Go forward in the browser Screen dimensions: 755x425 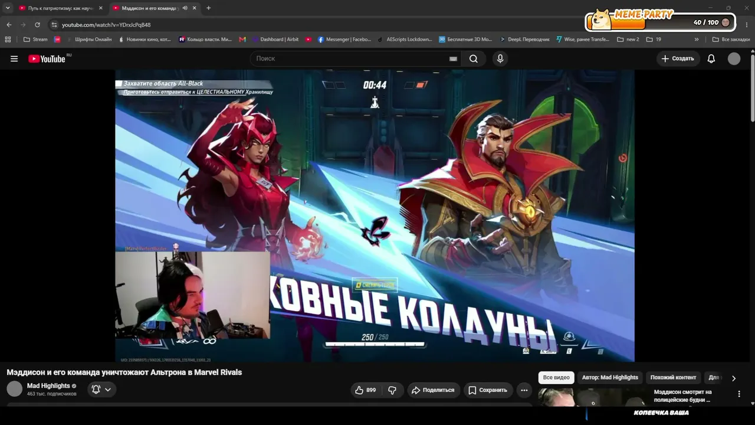pyautogui.click(x=23, y=25)
